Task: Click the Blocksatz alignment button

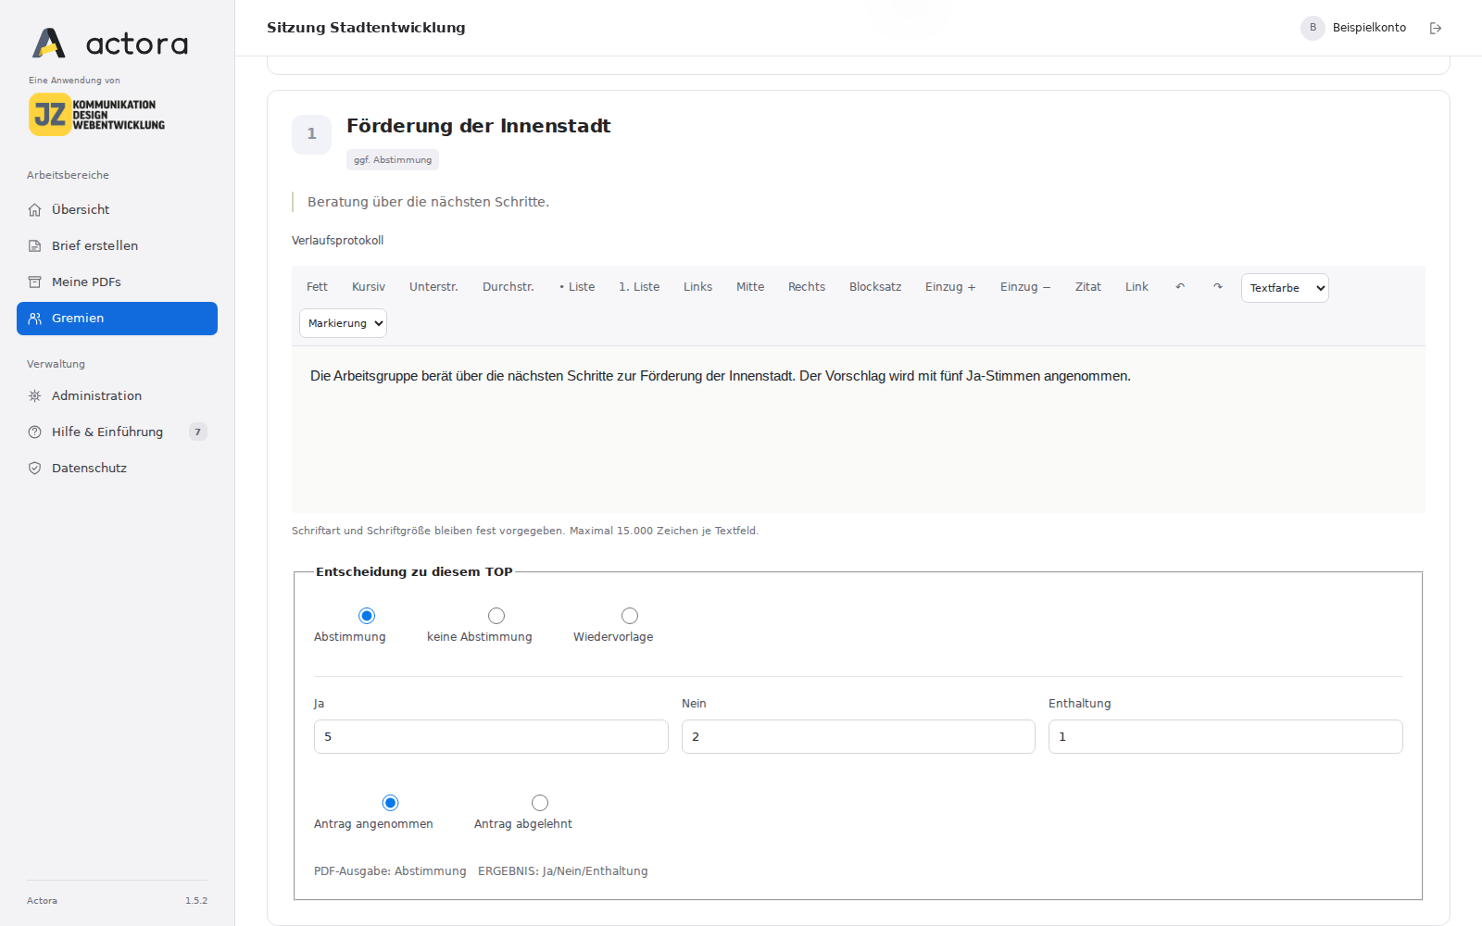Action: (x=875, y=287)
